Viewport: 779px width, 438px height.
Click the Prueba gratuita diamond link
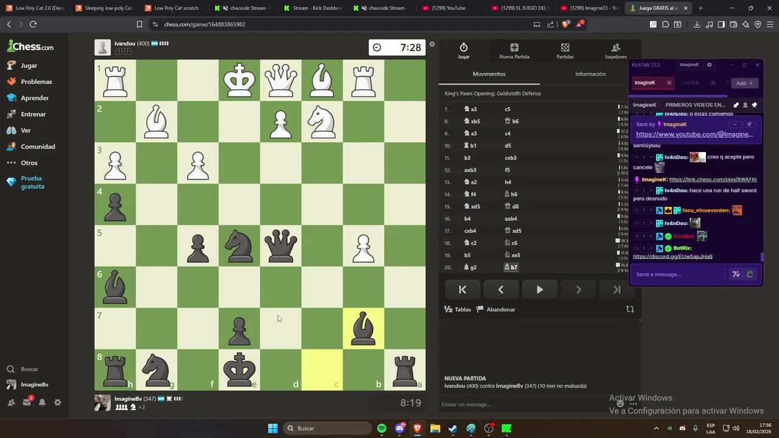(26, 182)
